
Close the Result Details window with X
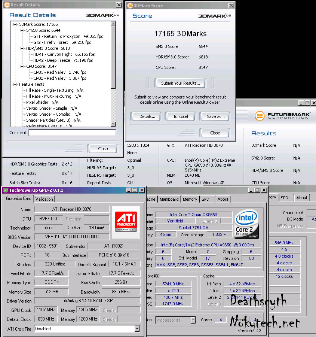[119, 5]
